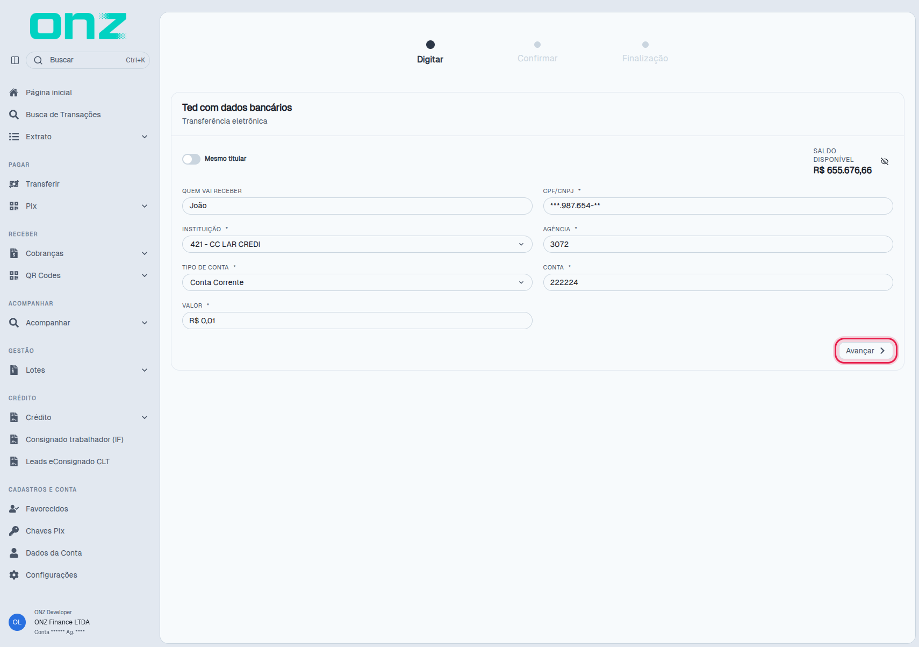Toggle the Mesmo titular switch

point(191,159)
